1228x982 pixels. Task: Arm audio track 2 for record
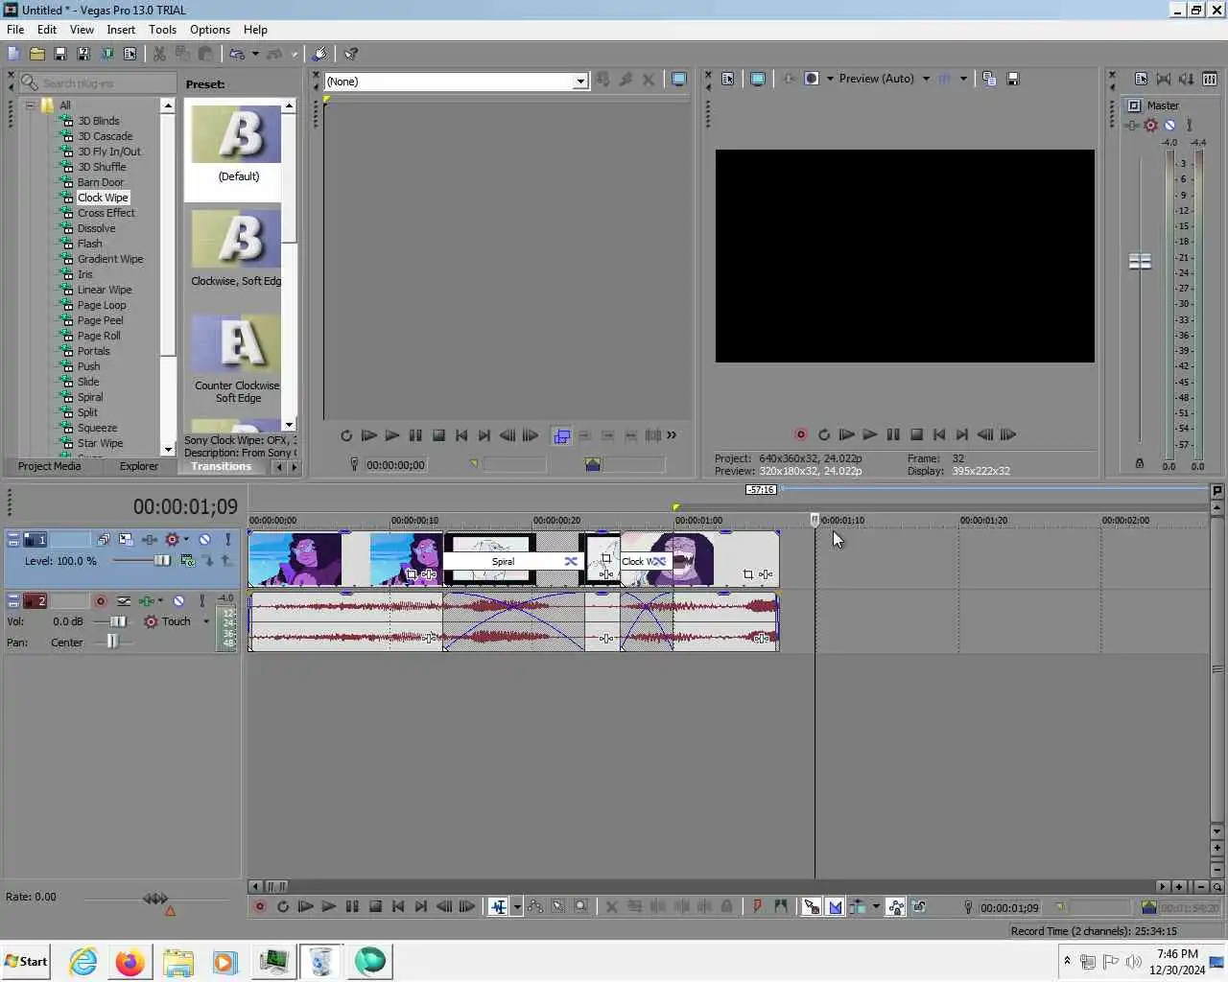click(x=100, y=601)
